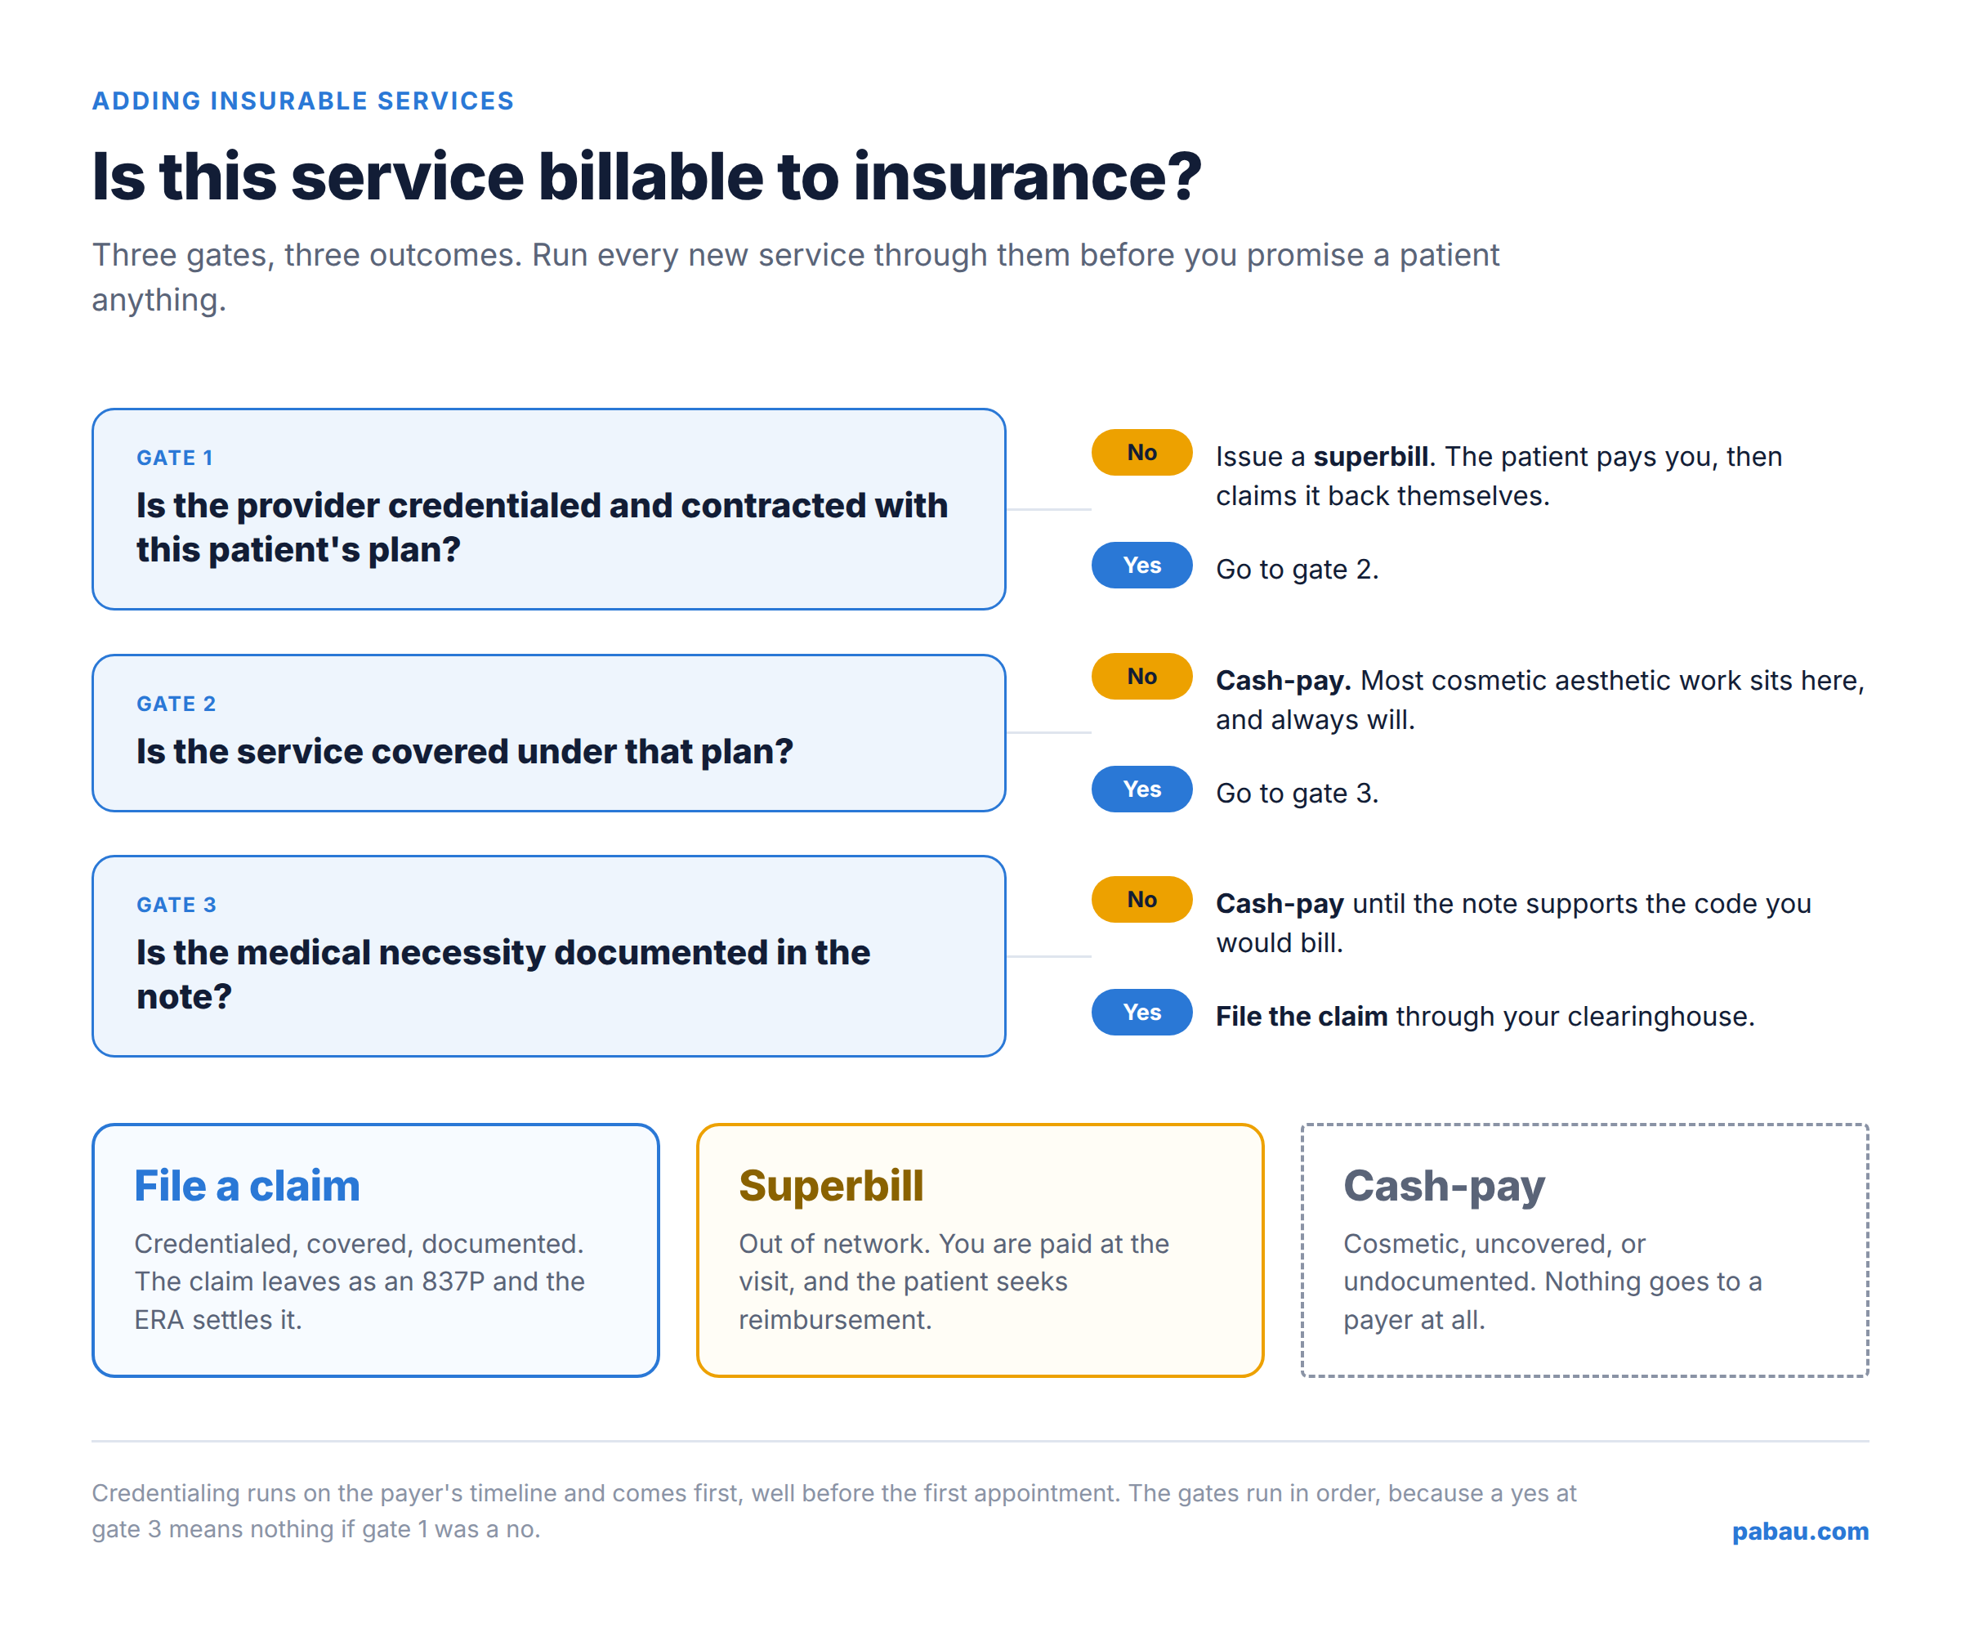Click the Superbill outcome card
This screenshot has height=1637, width=1961.
pyautogui.click(x=981, y=1250)
